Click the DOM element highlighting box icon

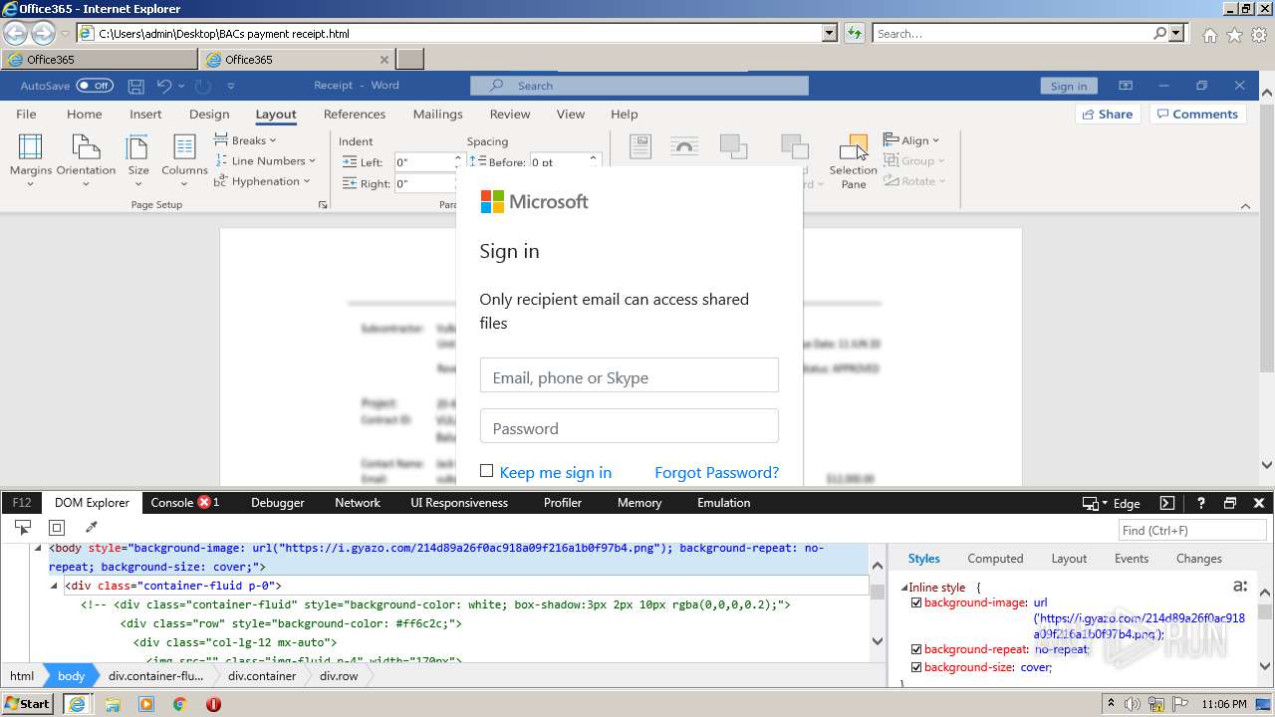click(57, 528)
